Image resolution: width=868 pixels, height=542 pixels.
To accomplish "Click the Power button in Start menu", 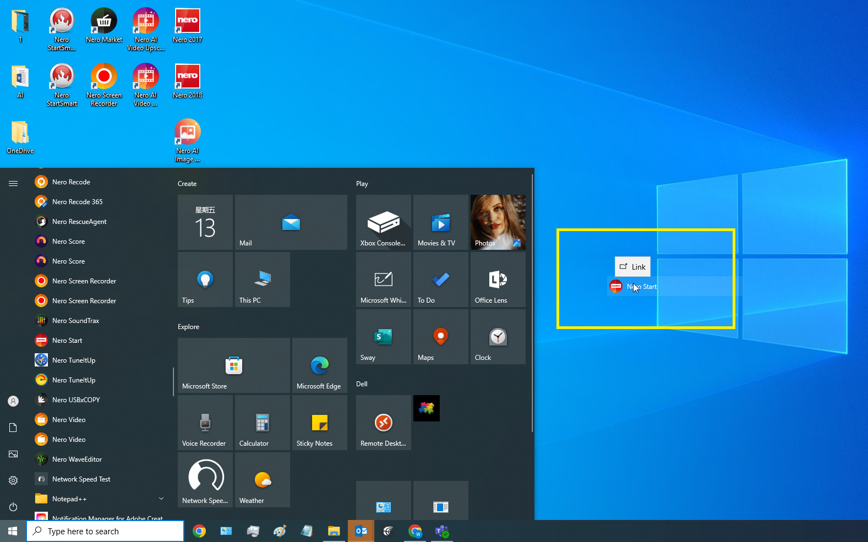I will pos(13,507).
